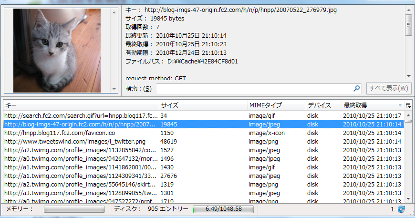Click the disk usage bar 6.49/1048.58
Image resolution: width=415 pixels, height=218 pixels.
click(x=223, y=209)
